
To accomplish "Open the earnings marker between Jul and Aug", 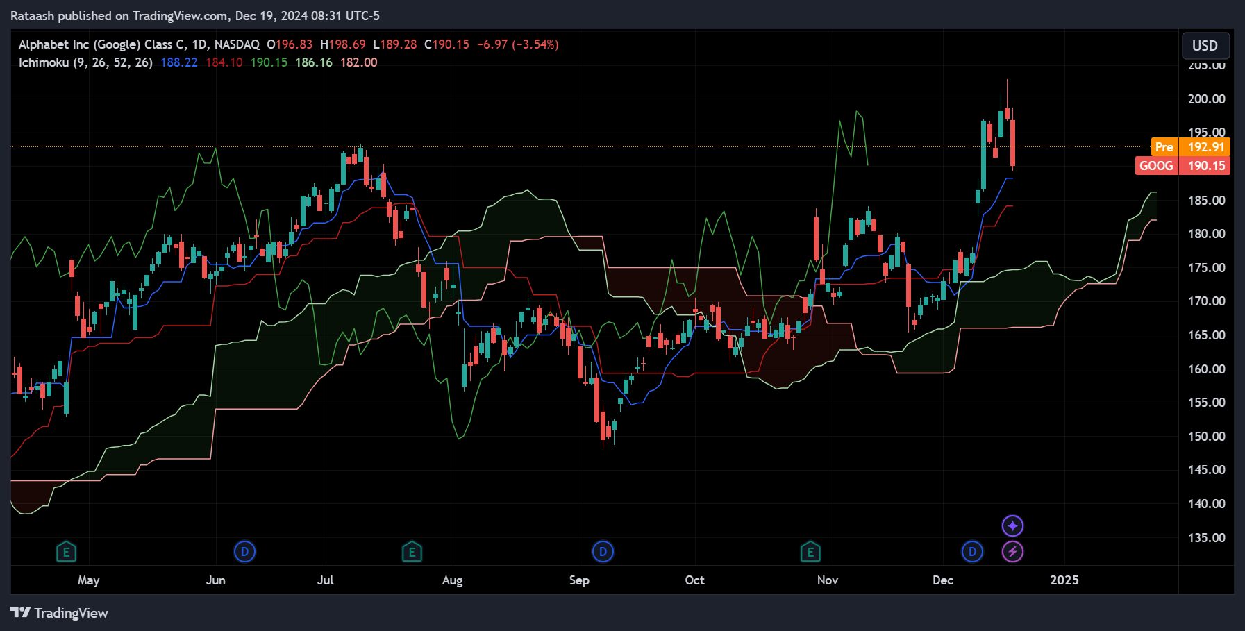I will click(x=412, y=553).
